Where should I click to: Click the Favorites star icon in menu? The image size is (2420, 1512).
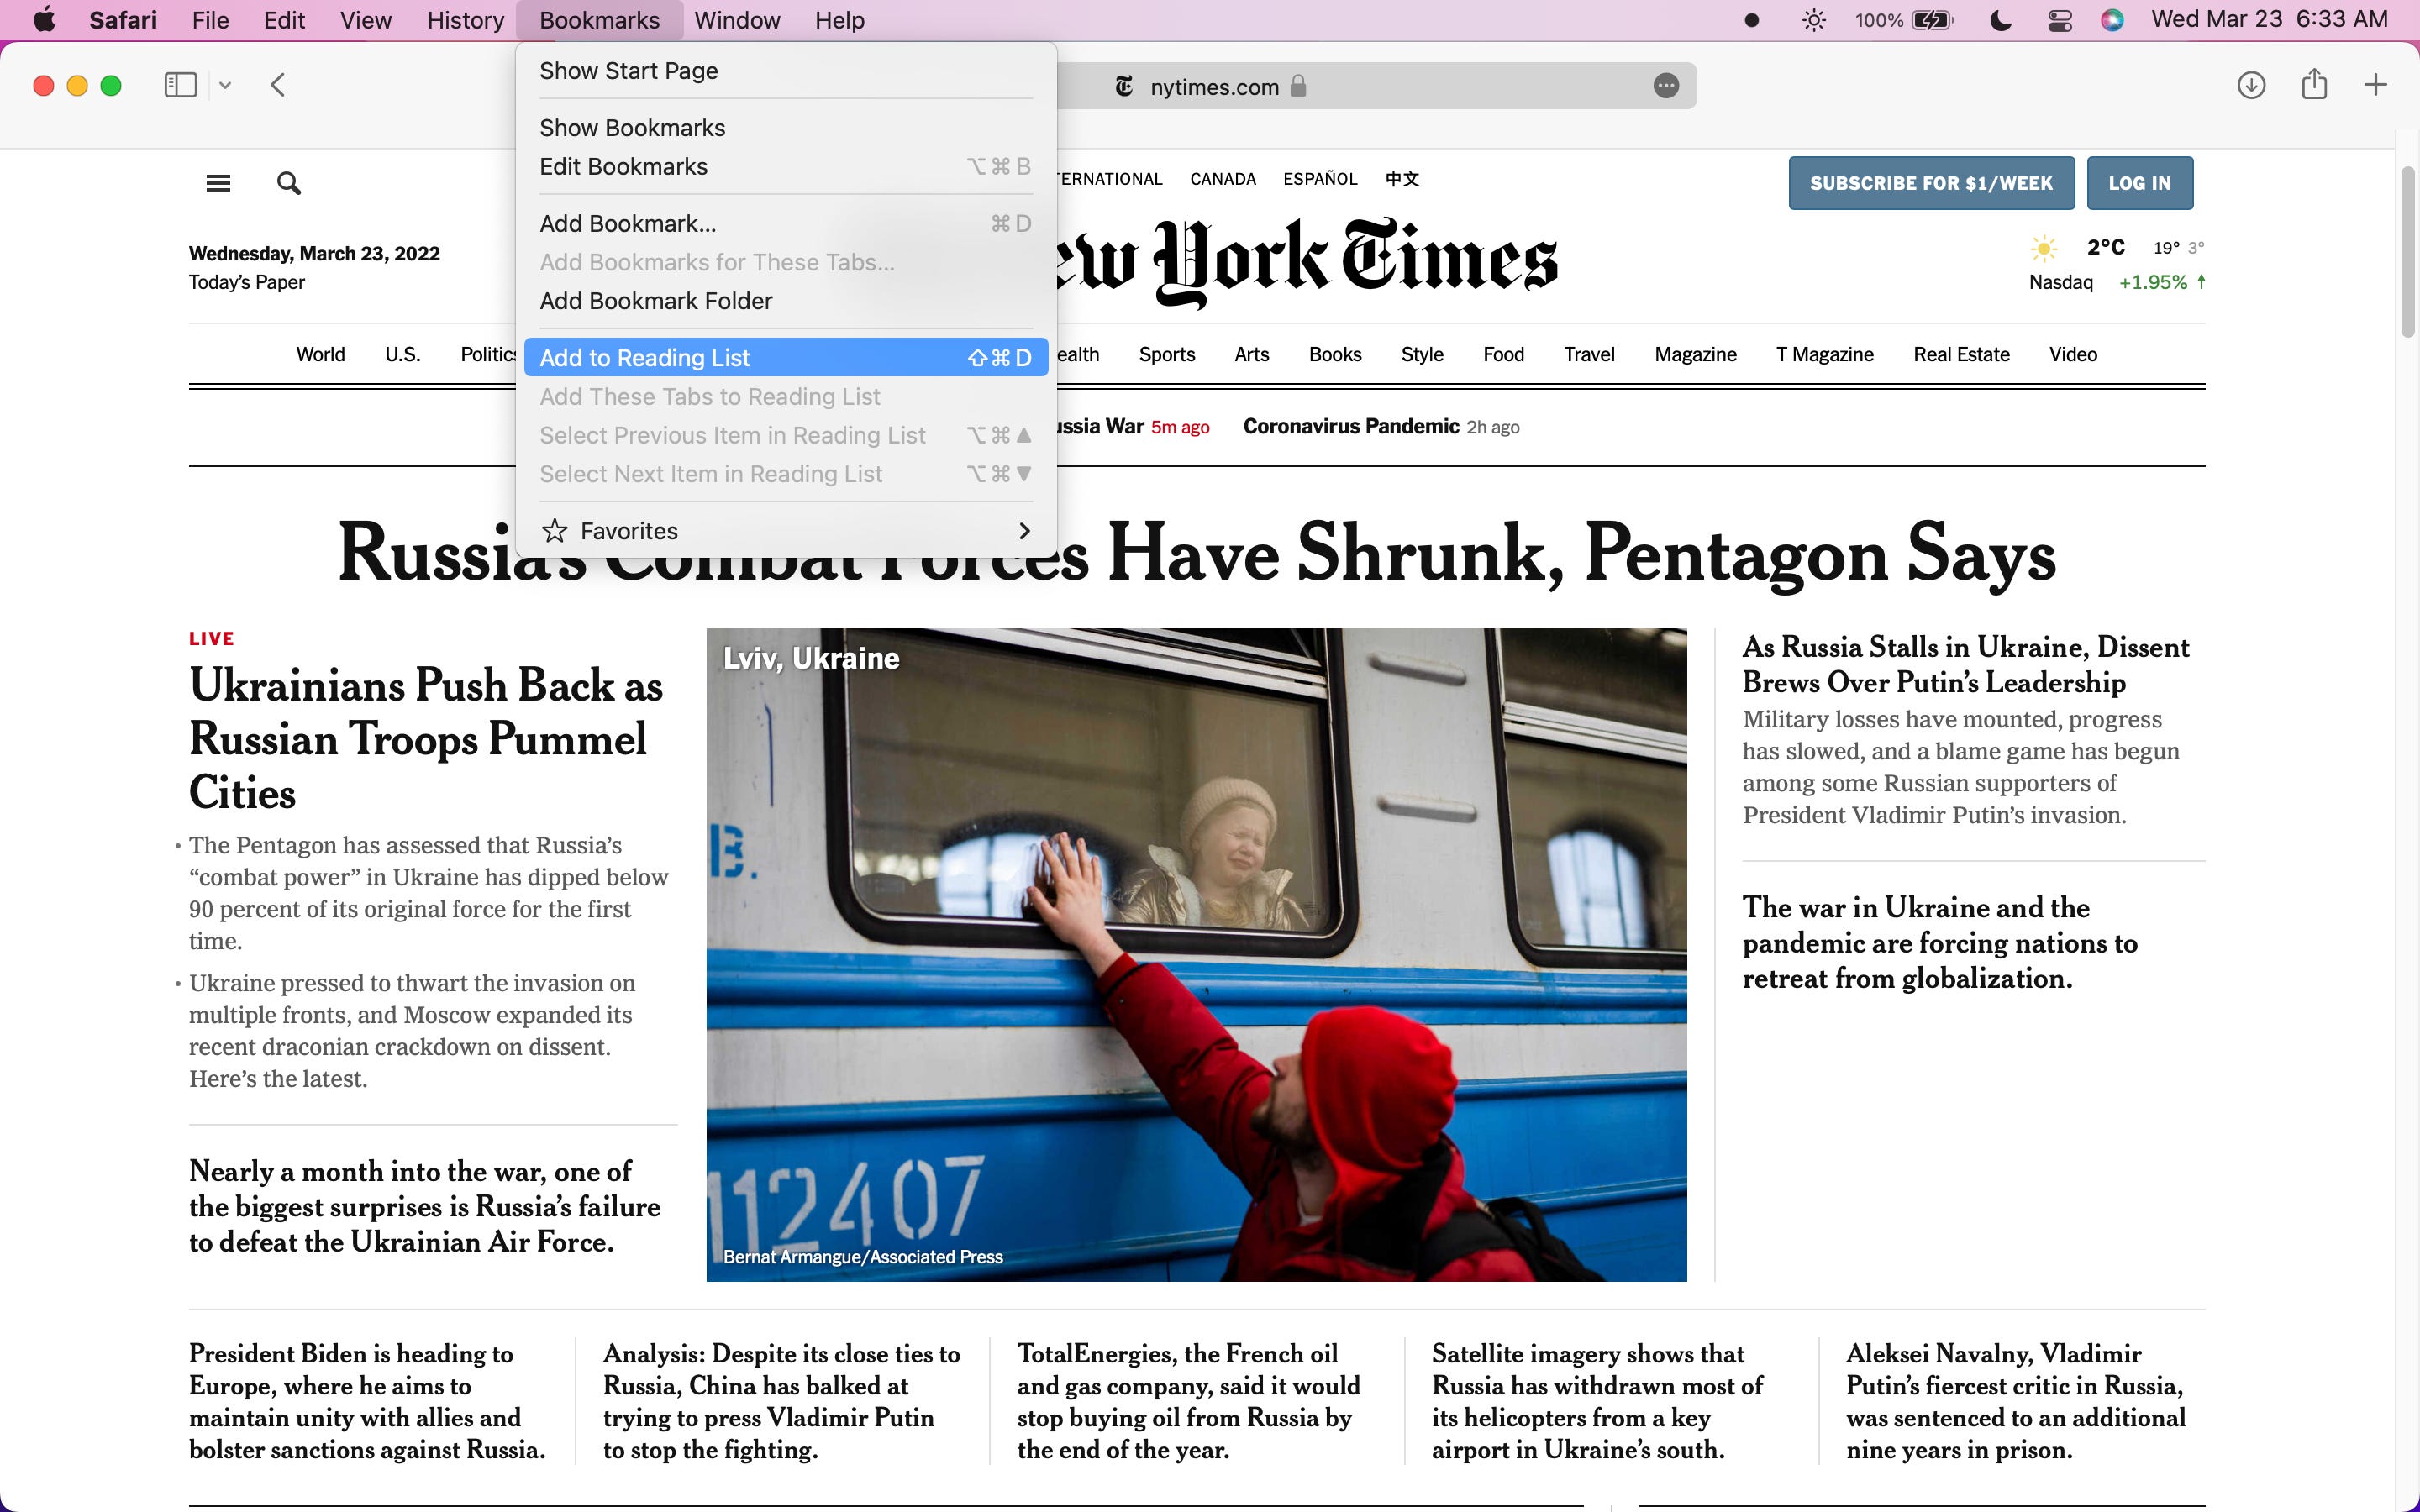click(x=554, y=531)
